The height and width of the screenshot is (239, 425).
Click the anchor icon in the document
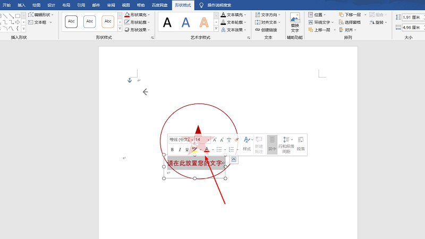(x=129, y=80)
